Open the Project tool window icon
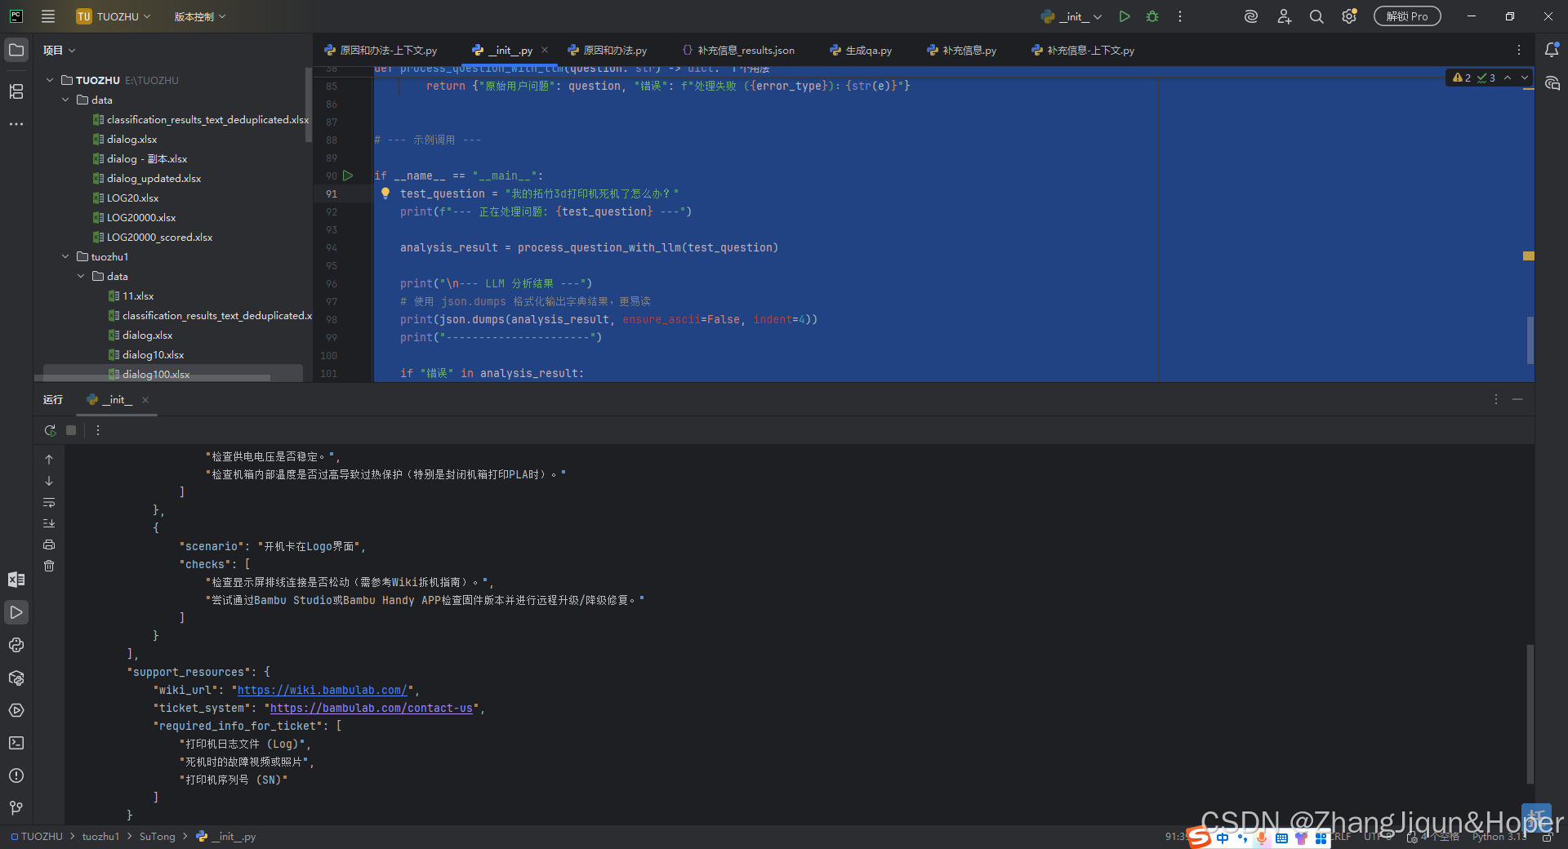The image size is (1568, 849). point(16,51)
